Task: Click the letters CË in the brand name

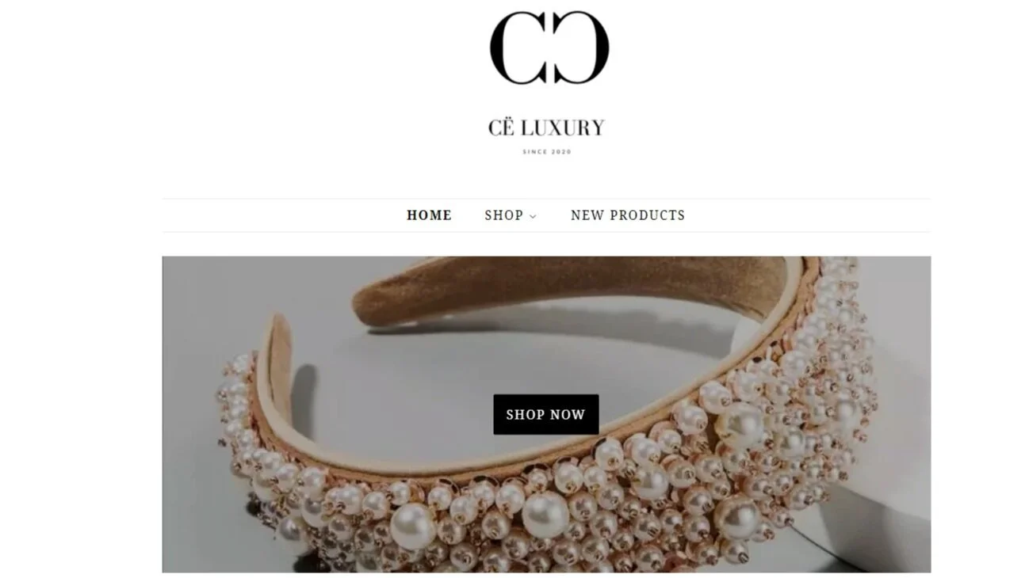Action: pyautogui.click(x=502, y=127)
